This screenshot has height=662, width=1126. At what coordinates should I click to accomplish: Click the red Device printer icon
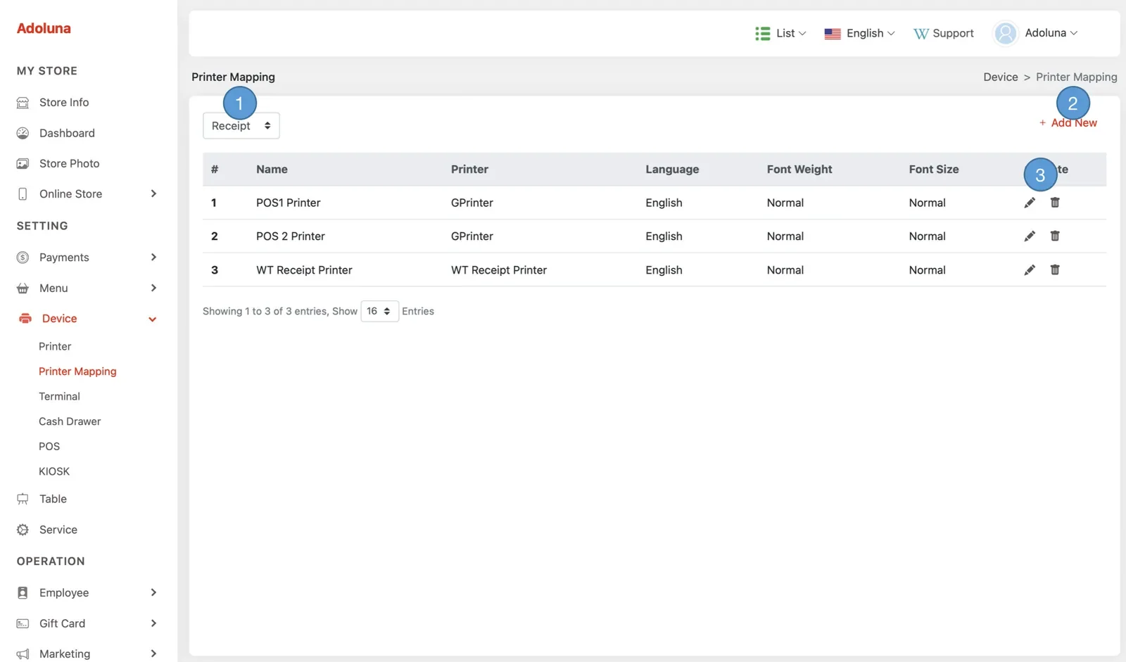pyautogui.click(x=25, y=319)
